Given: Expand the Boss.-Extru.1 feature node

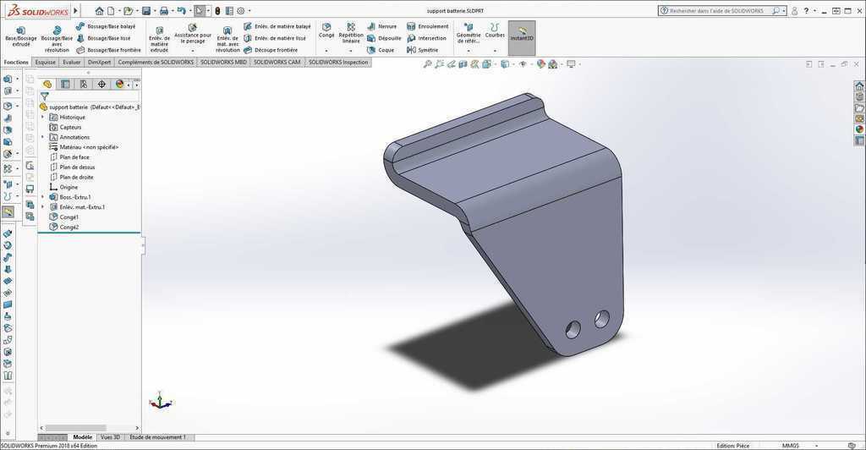Looking at the screenshot, I should pos(42,197).
